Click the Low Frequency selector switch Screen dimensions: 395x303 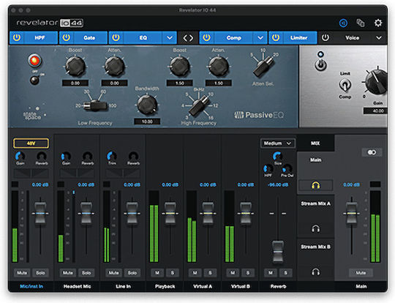tap(96, 105)
